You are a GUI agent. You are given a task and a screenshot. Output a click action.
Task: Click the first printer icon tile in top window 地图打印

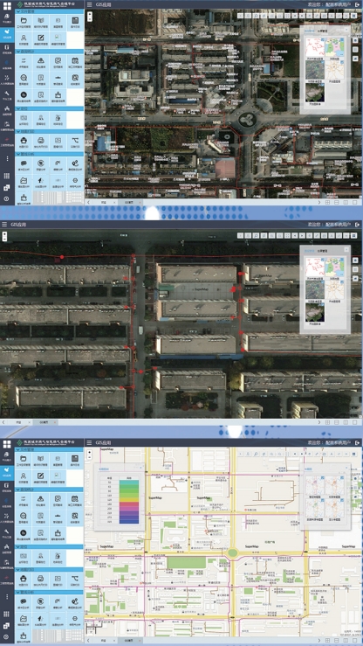pos(24,142)
